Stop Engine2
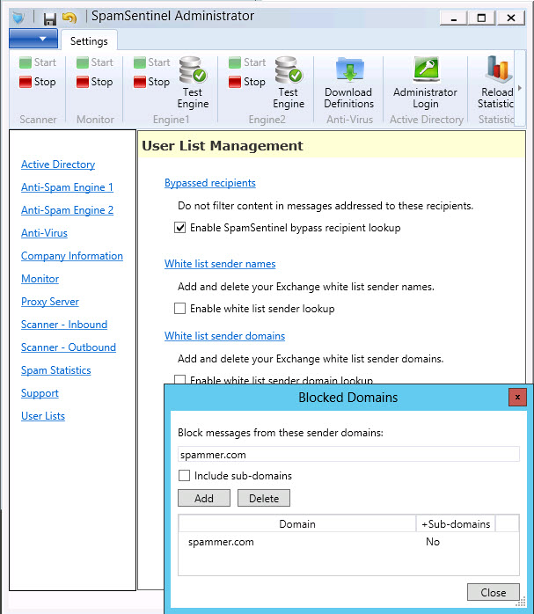The width and height of the screenshot is (534, 614). pyautogui.click(x=247, y=82)
